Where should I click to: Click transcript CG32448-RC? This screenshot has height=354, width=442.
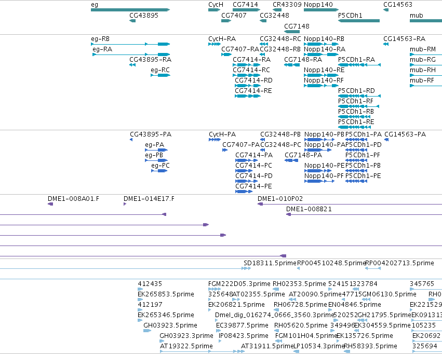[x=263, y=44]
